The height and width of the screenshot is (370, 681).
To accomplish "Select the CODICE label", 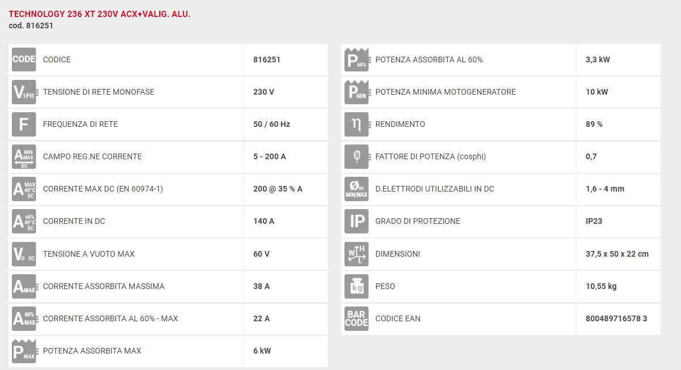I will click(x=57, y=59).
